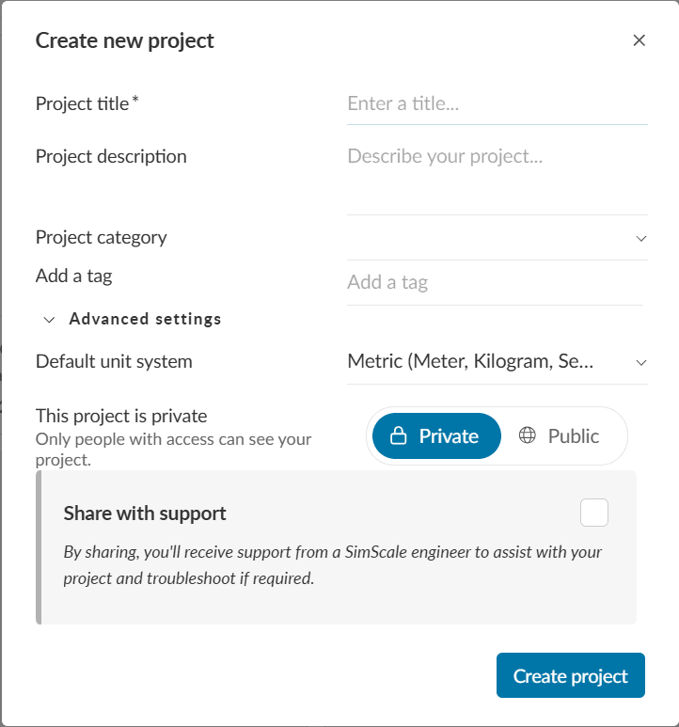Collapse Advanced settings using its chevron

coord(50,319)
